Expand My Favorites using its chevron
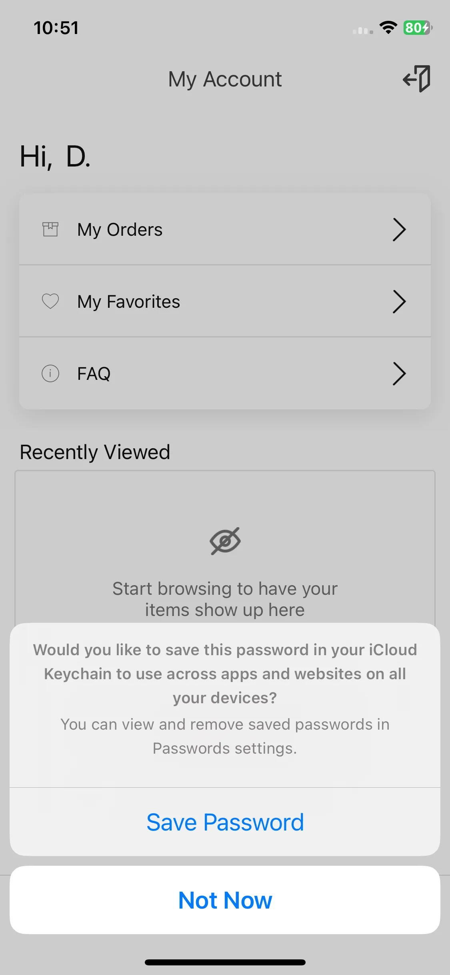 pyautogui.click(x=399, y=301)
